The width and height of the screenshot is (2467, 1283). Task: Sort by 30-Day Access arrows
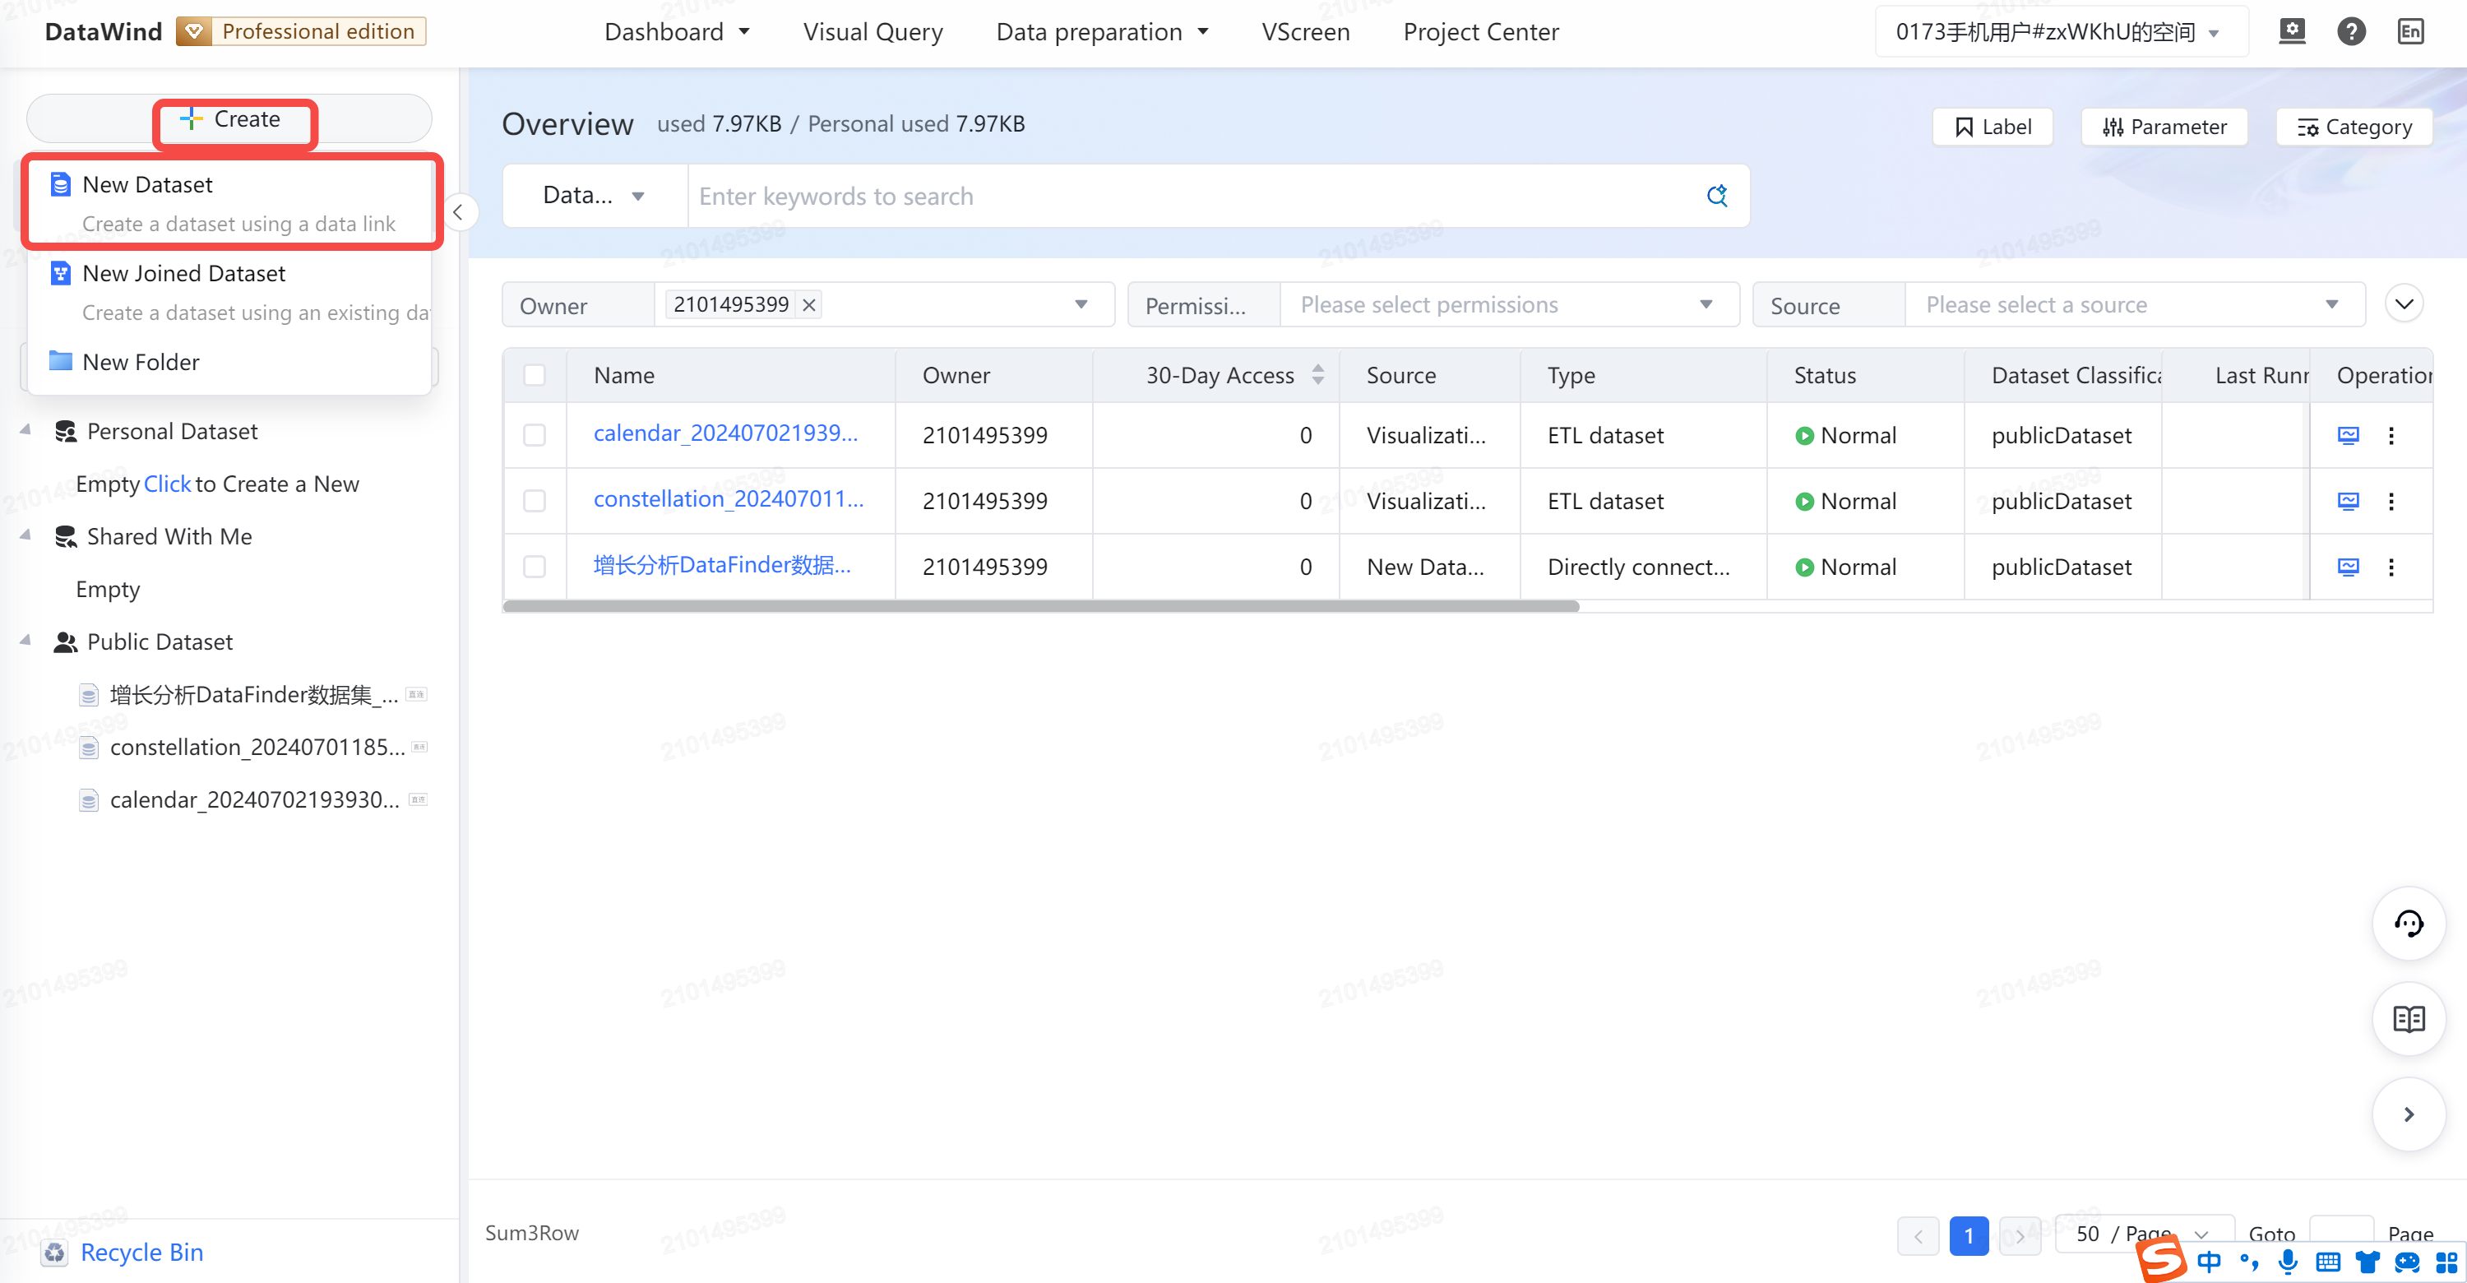tap(1317, 374)
